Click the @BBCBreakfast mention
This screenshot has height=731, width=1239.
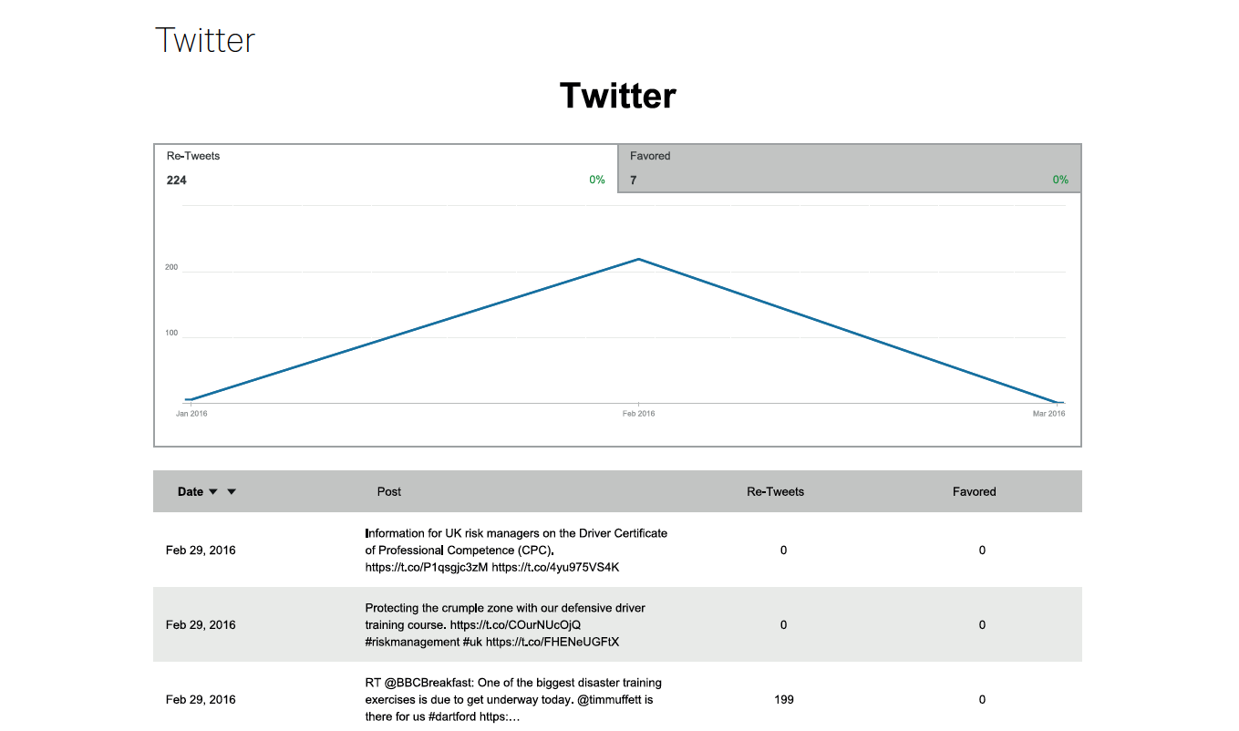pyautogui.click(x=428, y=683)
